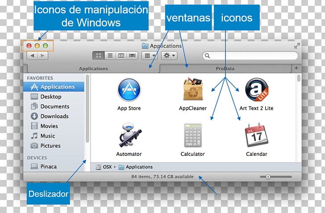Open Downloads in the sidebar
The image size is (325, 213).
tap(54, 116)
